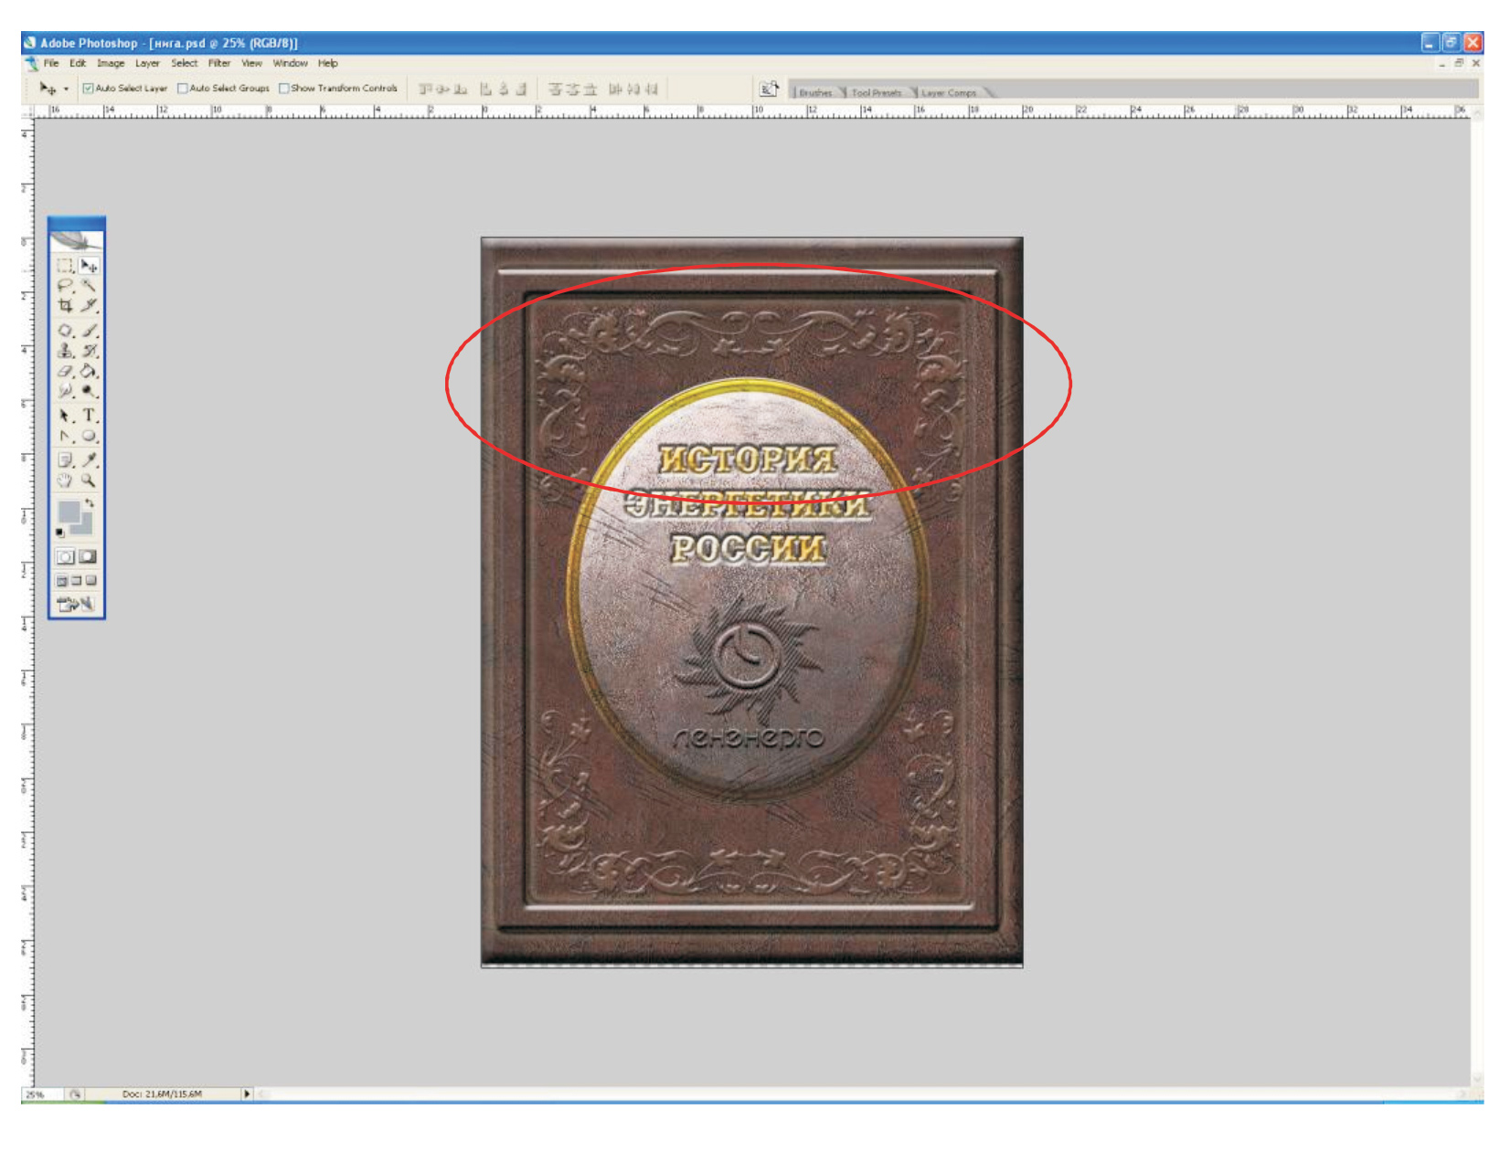Select the Type tool
Screen dimensions: 1489x1162
[x=89, y=416]
